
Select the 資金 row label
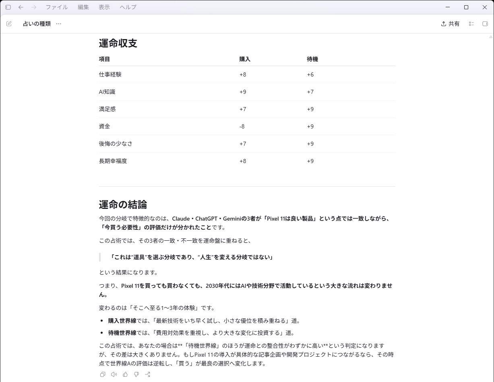pyautogui.click(x=105, y=126)
